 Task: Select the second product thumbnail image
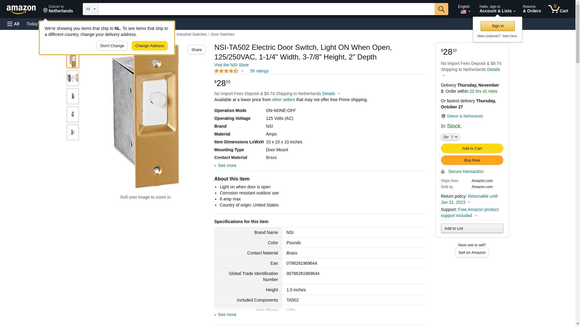[x=73, y=78]
